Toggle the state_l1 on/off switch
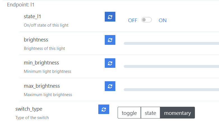Viewport: 219px width, 123px height. (x=146, y=20)
